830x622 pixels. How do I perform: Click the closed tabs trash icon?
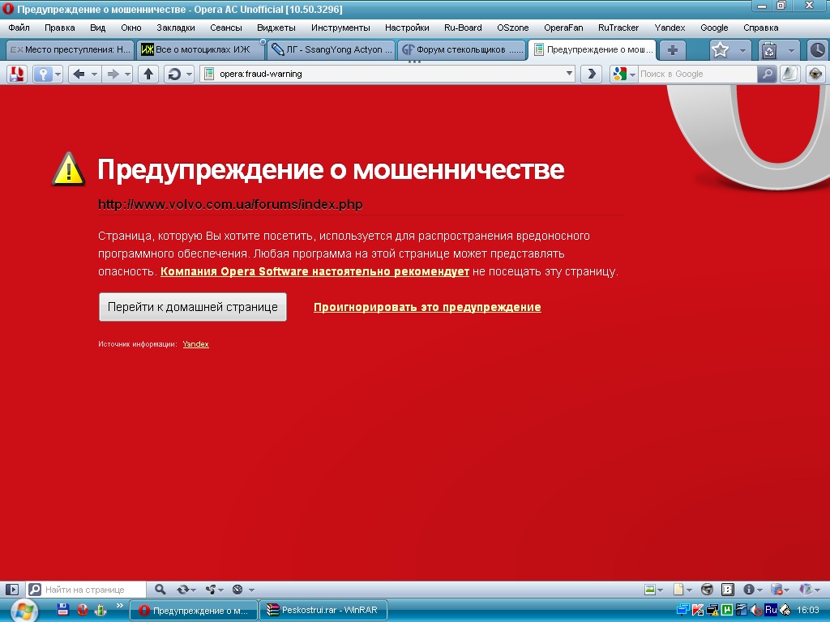point(769,50)
